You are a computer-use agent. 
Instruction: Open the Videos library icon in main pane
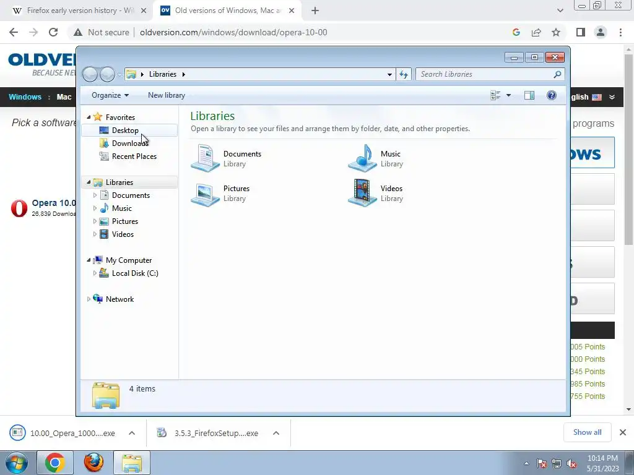(362, 193)
